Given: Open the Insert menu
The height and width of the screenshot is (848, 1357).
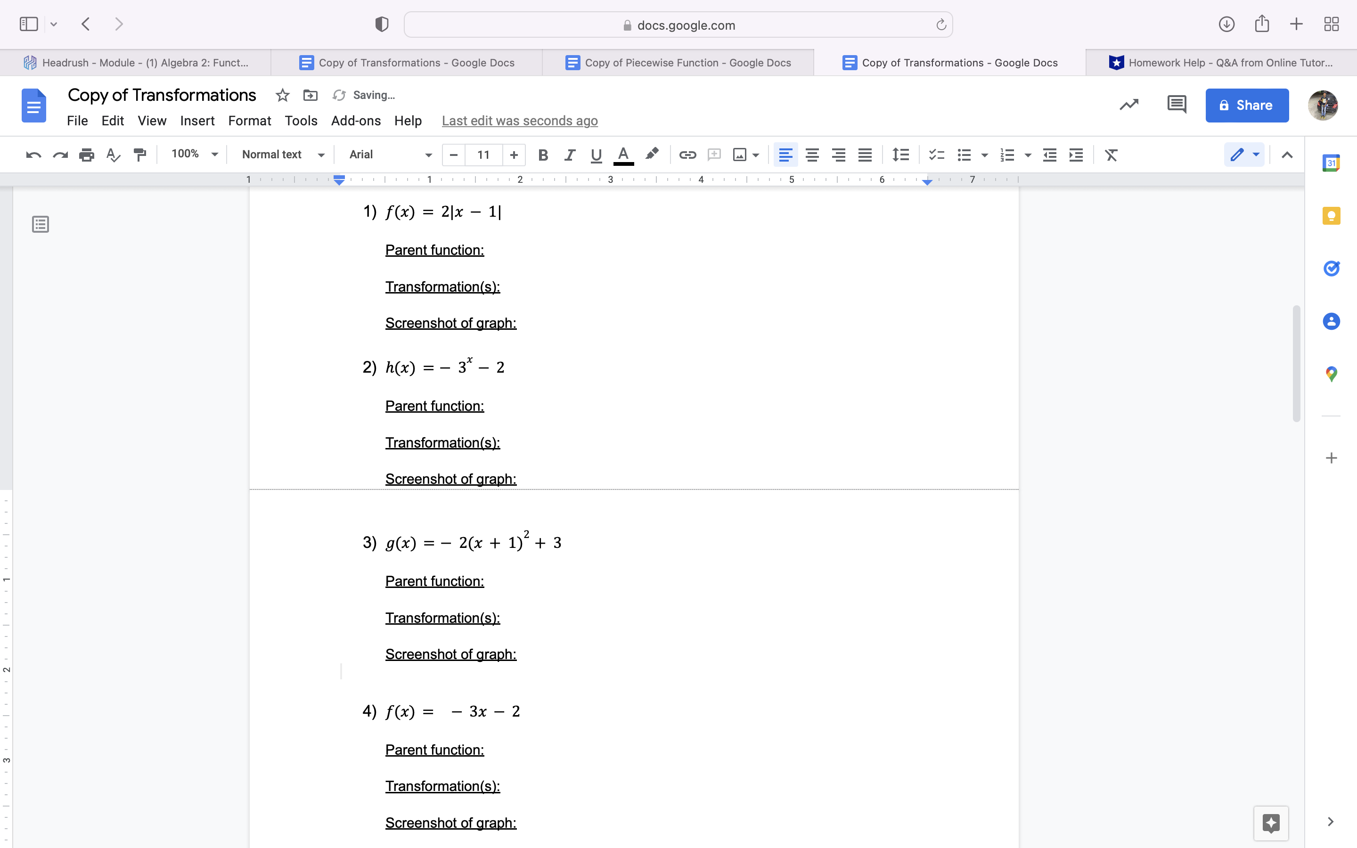Looking at the screenshot, I should pyautogui.click(x=196, y=120).
